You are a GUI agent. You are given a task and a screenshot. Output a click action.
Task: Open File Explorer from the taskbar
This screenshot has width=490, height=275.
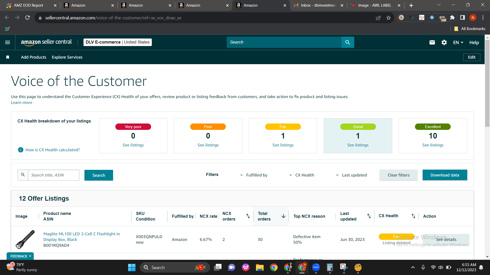point(260,268)
